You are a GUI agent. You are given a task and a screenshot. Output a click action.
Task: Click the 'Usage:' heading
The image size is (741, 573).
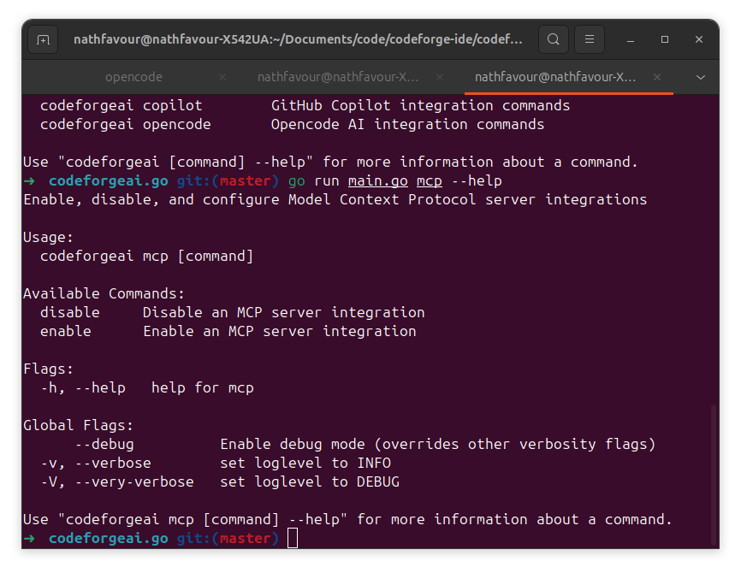pyautogui.click(x=48, y=237)
